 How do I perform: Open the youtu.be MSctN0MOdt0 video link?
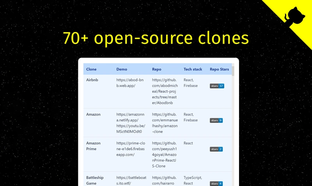[131, 129]
